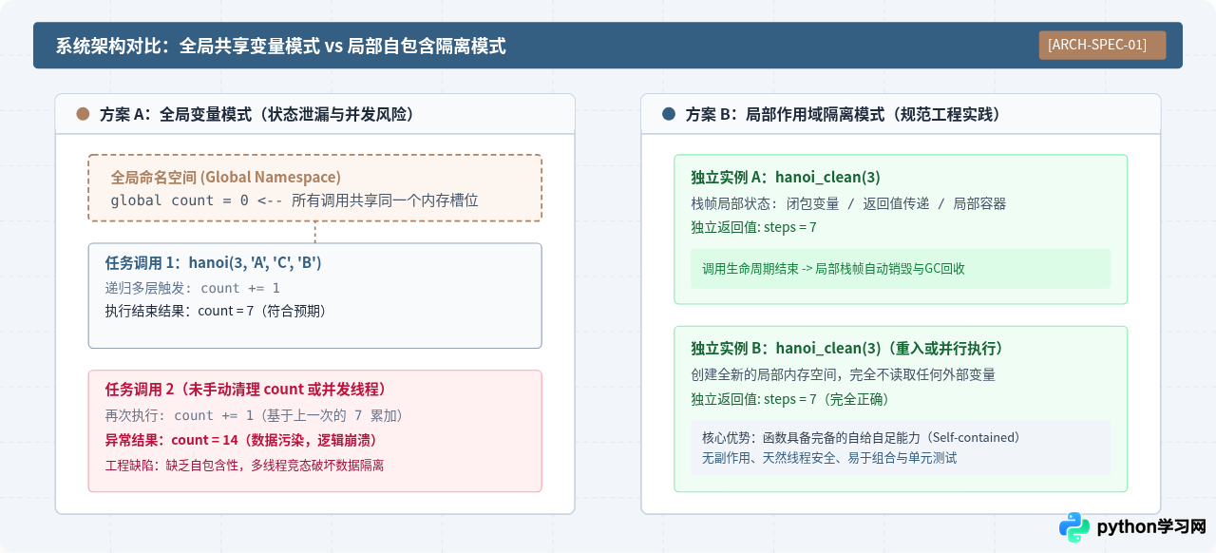
Task: Select the 方案 B：局部作用域隔离模式 heading
Action: coord(843,114)
